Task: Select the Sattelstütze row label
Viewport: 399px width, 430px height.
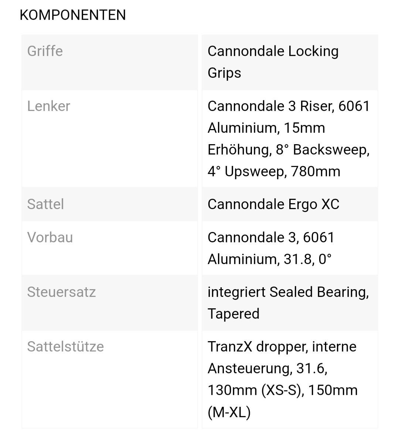Action: [x=65, y=346]
